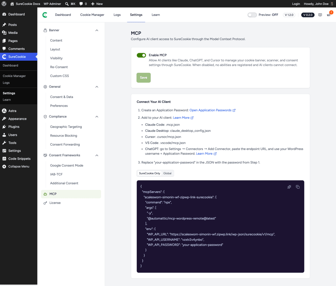Switch to the Cookie Manager tab
The width and height of the screenshot is (336, 286).
click(x=92, y=15)
